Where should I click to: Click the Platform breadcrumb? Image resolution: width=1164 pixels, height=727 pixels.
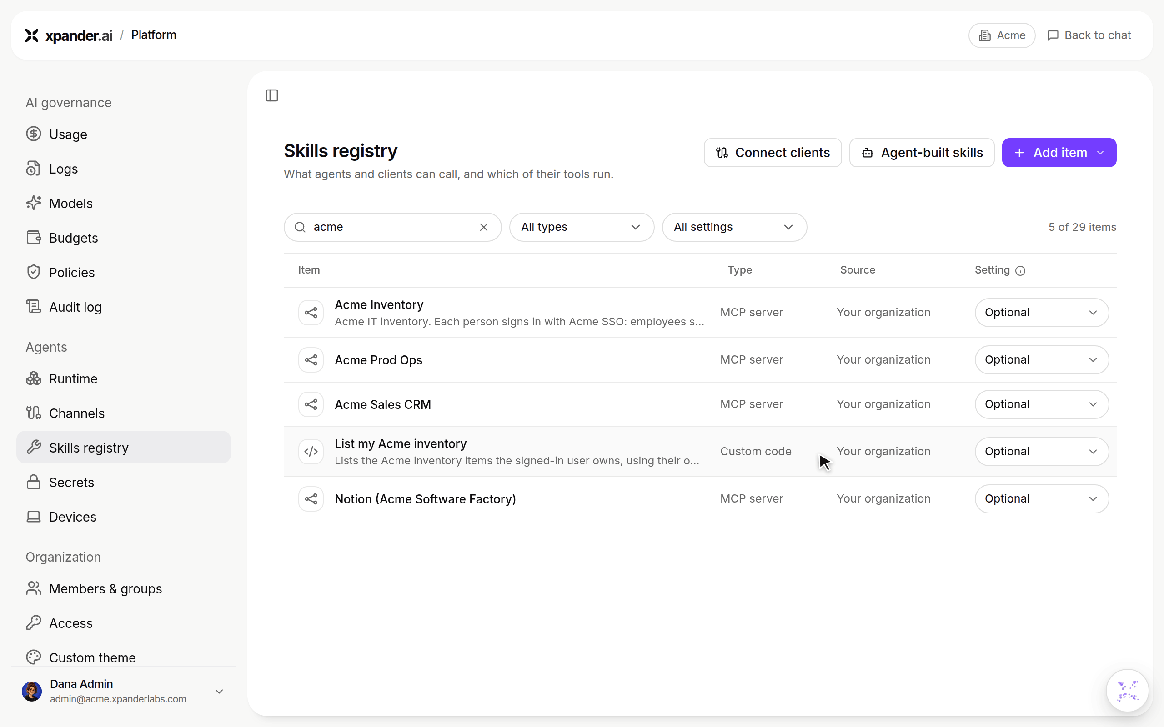(x=153, y=35)
